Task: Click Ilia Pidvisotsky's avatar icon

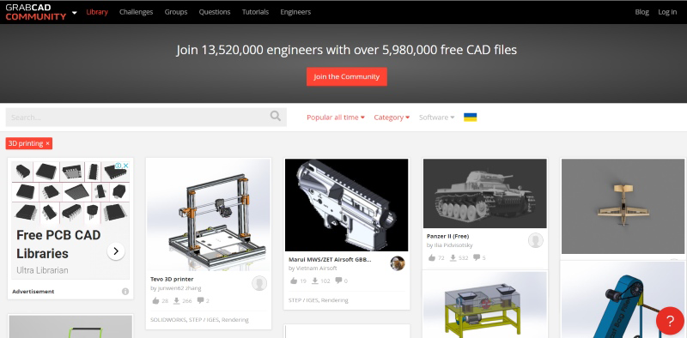Action: 535,240
